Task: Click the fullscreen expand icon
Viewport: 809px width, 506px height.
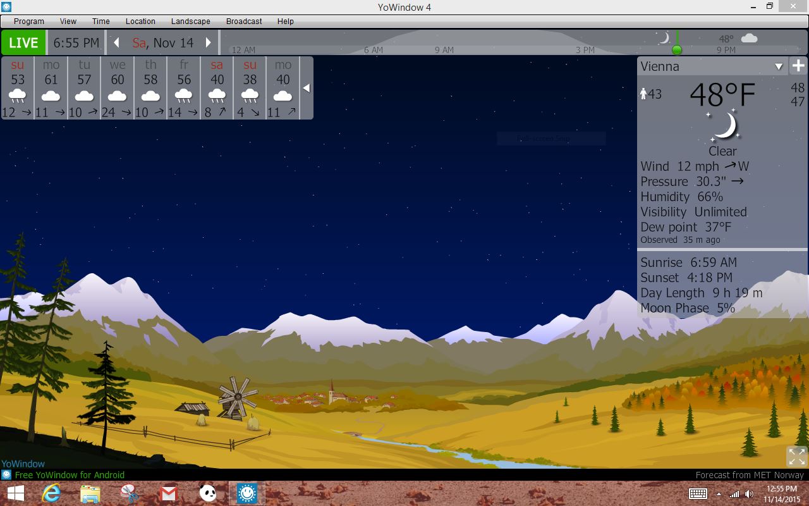Action: tap(796, 456)
